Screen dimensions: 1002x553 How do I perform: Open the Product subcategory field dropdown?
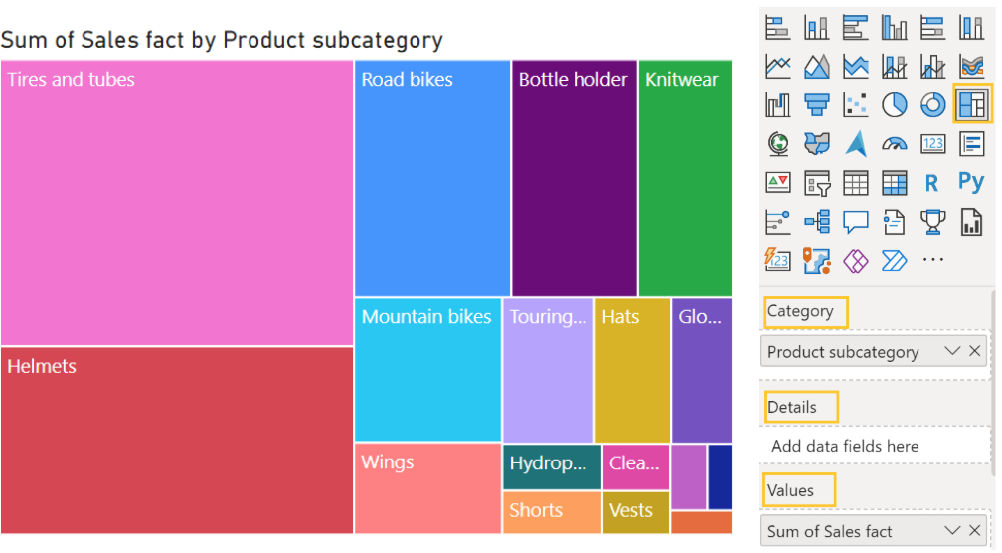point(952,351)
